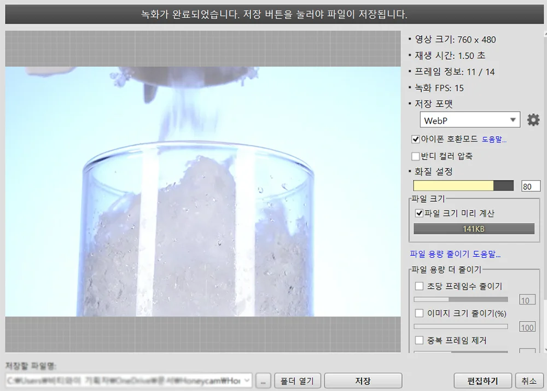547x391 pixels.
Task: Open 도움말 link next to iPhone compatibility
Action: point(492,139)
